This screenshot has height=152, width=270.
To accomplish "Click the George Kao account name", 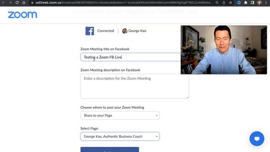I will (137, 31).
